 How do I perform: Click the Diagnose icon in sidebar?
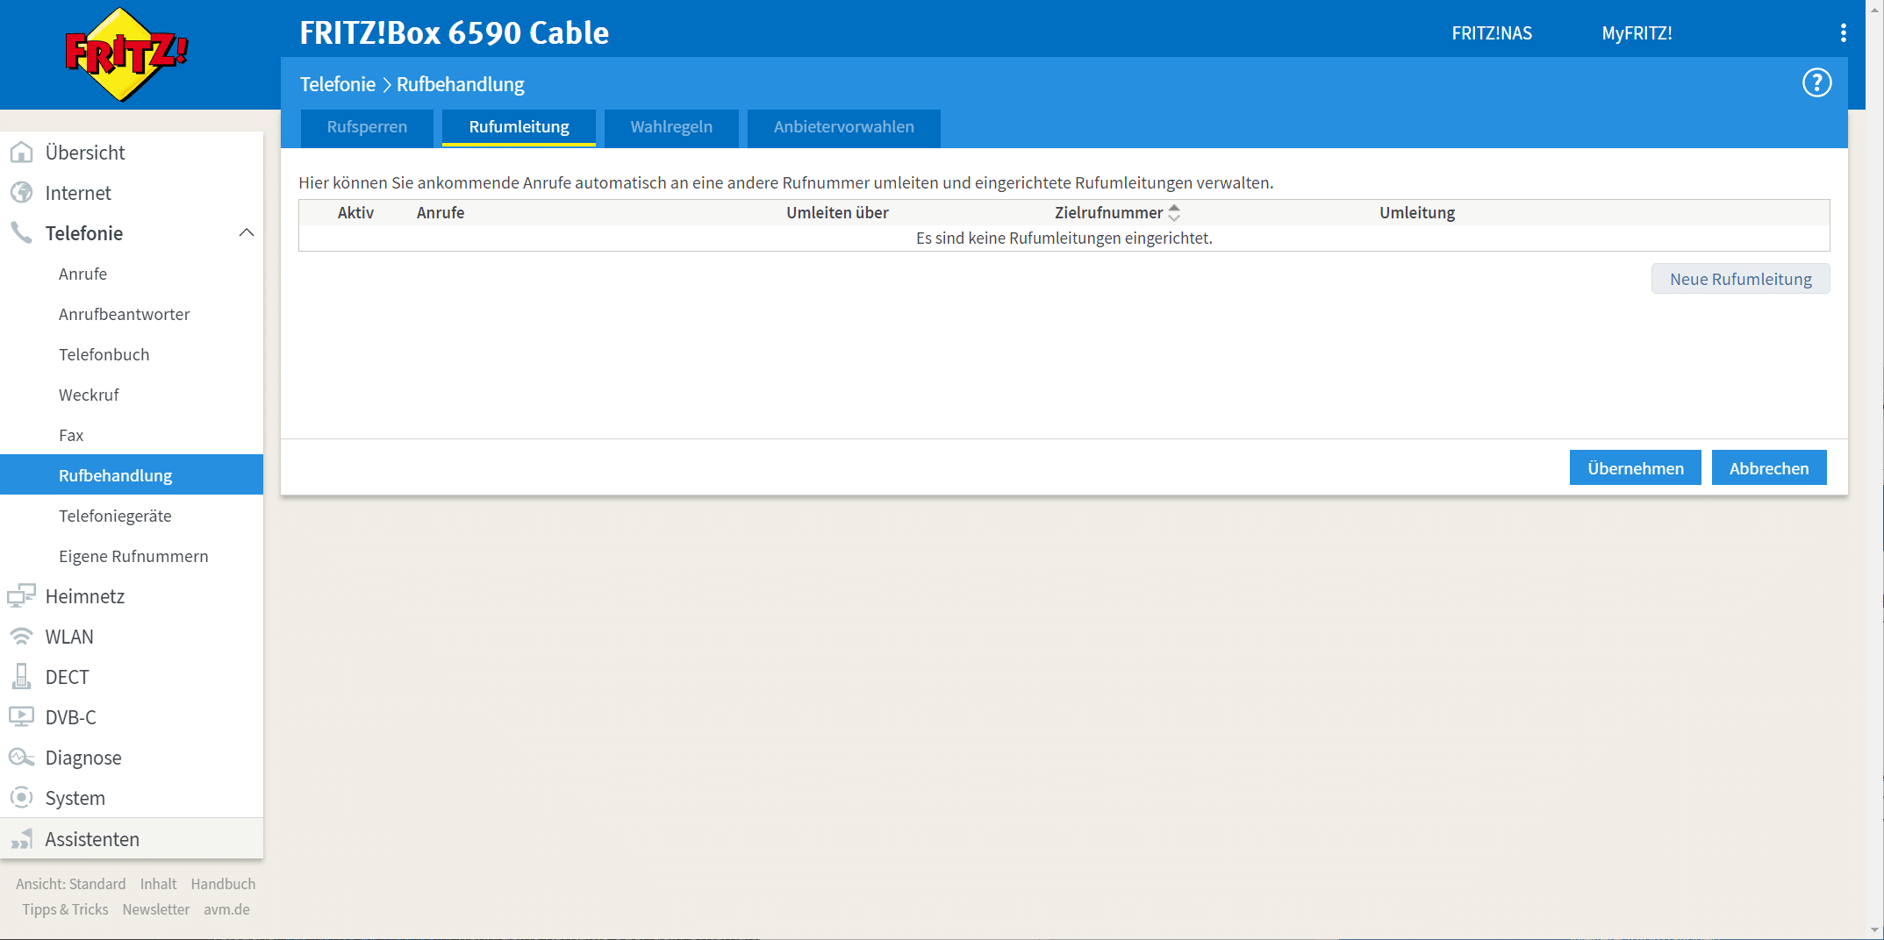(21, 758)
